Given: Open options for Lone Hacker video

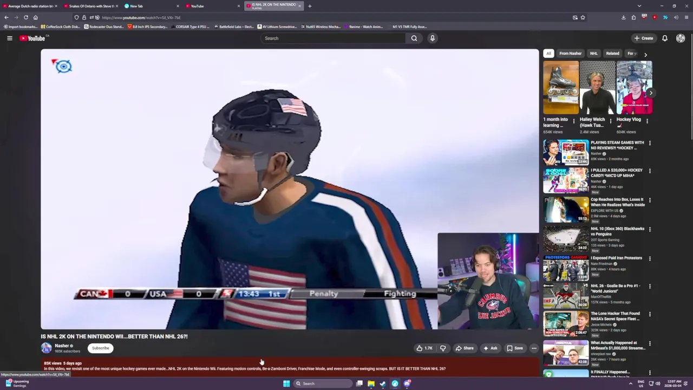Looking at the screenshot, I should tap(650, 314).
